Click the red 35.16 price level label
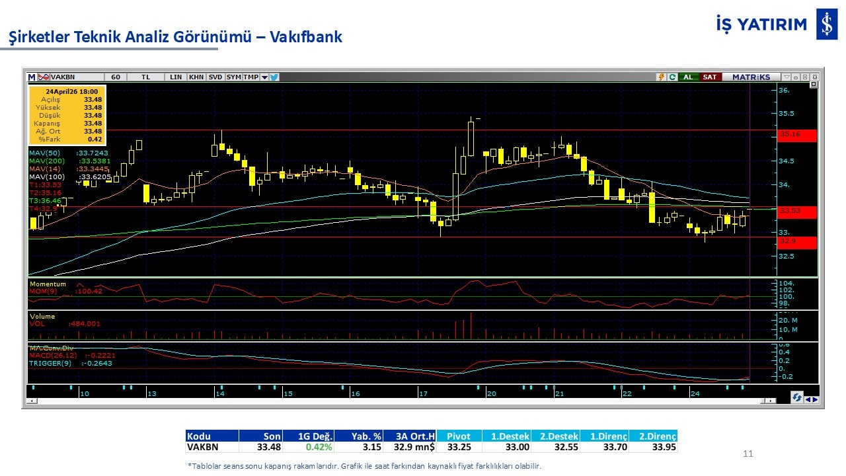Viewport: 846px width, 476px height. (797, 135)
